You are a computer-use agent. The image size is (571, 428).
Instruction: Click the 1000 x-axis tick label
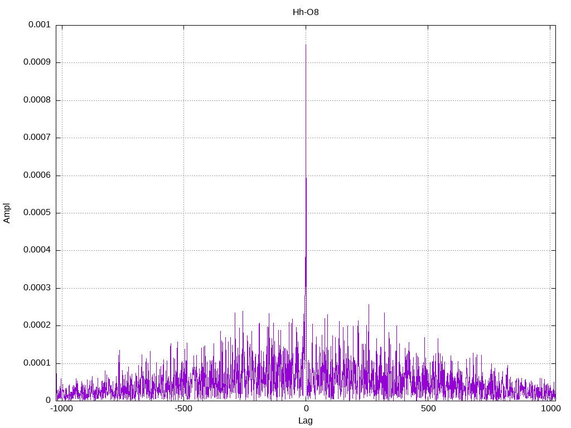coord(550,408)
